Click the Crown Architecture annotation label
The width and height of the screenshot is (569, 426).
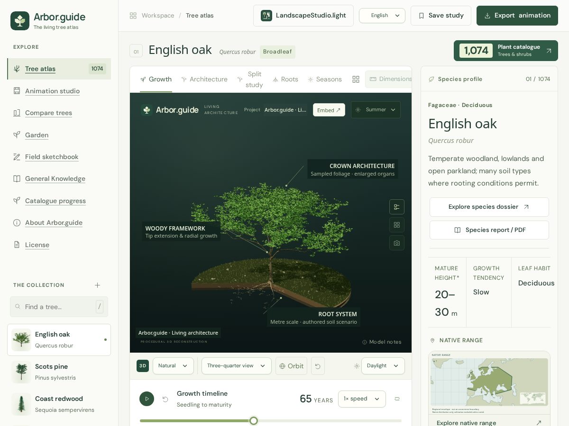(353, 169)
